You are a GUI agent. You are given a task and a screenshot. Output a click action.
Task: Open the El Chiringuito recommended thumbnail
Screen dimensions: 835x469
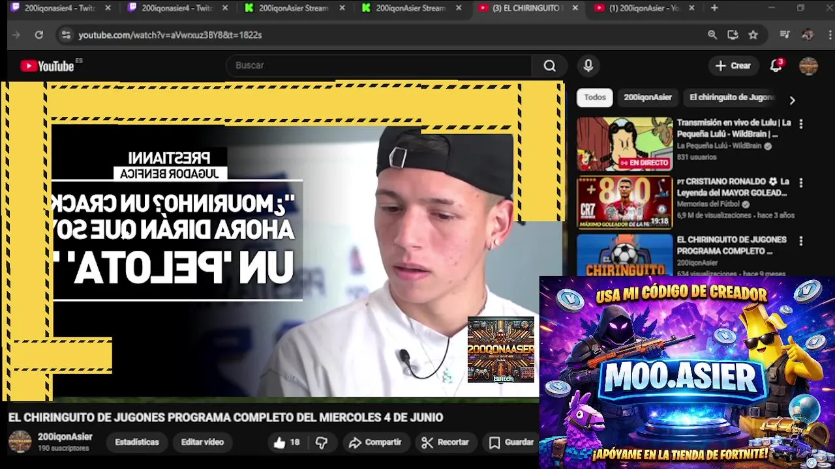(x=624, y=255)
